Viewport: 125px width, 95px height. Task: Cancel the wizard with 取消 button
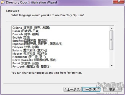pos(112,89)
